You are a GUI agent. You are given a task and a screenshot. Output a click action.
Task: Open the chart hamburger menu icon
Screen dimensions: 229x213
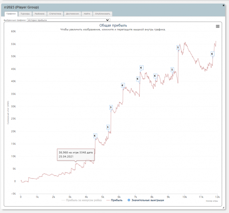218,26
